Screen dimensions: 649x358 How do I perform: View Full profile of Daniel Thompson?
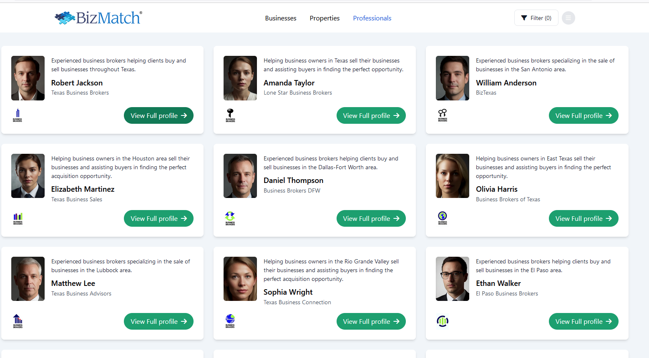371,218
